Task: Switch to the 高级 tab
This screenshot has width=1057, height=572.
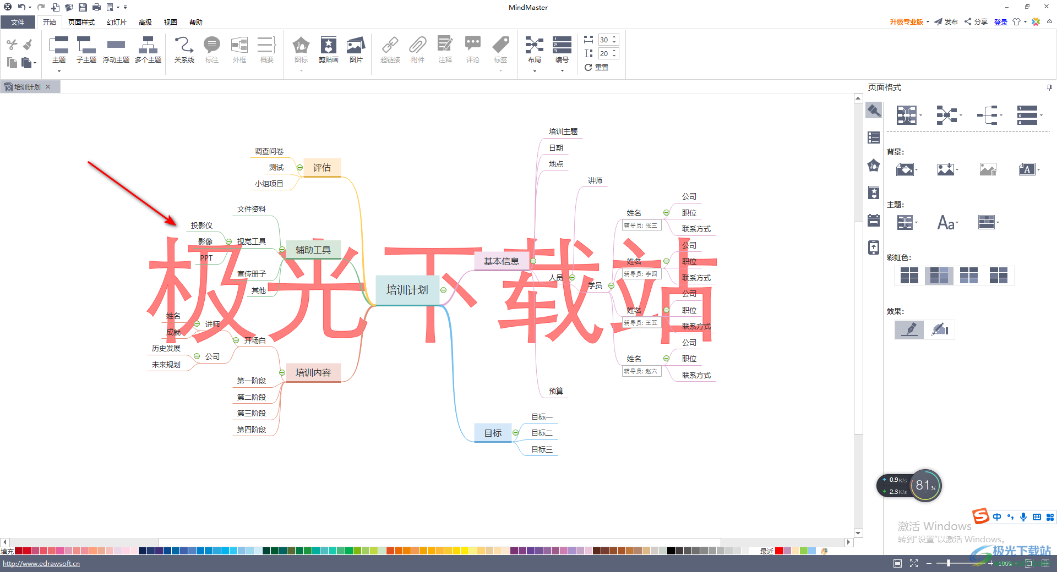Action: [x=145, y=22]
